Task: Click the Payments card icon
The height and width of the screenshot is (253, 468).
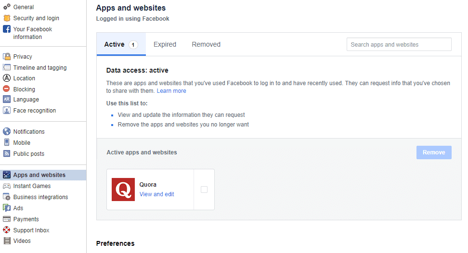Action: pos(7,219)
